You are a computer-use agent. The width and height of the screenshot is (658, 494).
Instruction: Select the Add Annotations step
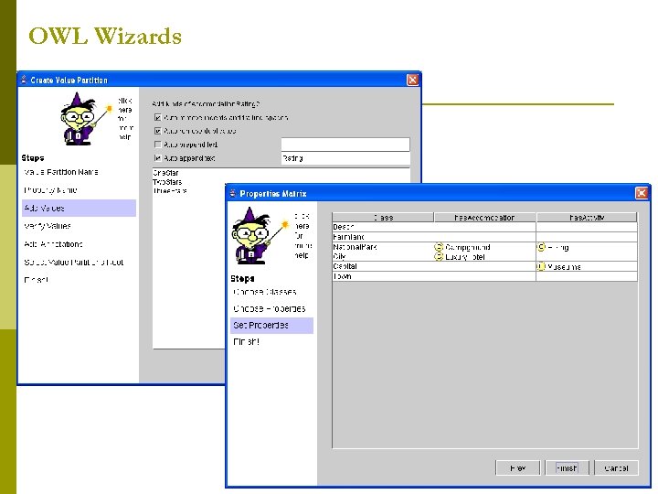point(53,244)
